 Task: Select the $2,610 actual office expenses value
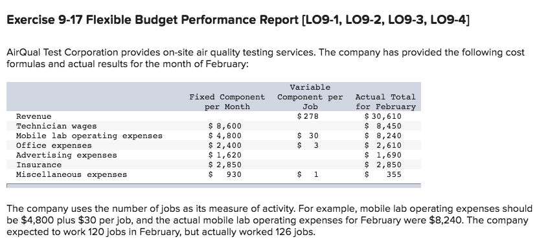[383, 145]
